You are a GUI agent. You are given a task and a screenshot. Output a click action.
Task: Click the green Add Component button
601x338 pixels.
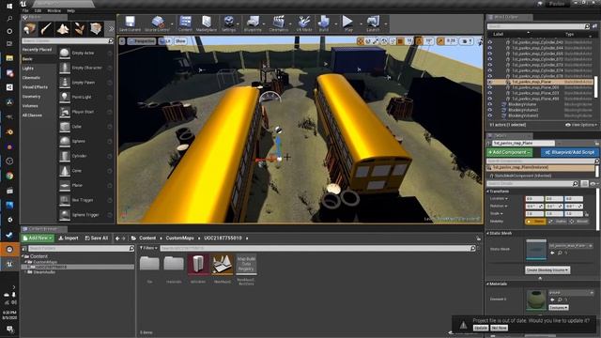point(509,152)
